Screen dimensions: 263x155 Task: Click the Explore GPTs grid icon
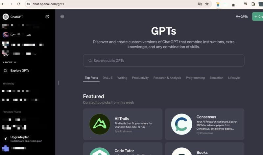[6, 70]
